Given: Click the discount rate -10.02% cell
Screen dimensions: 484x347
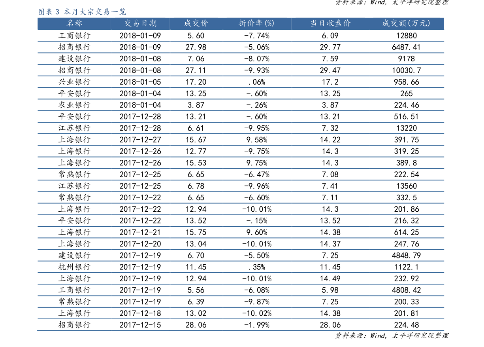Looking at the screenshot, I should [257, 313].
